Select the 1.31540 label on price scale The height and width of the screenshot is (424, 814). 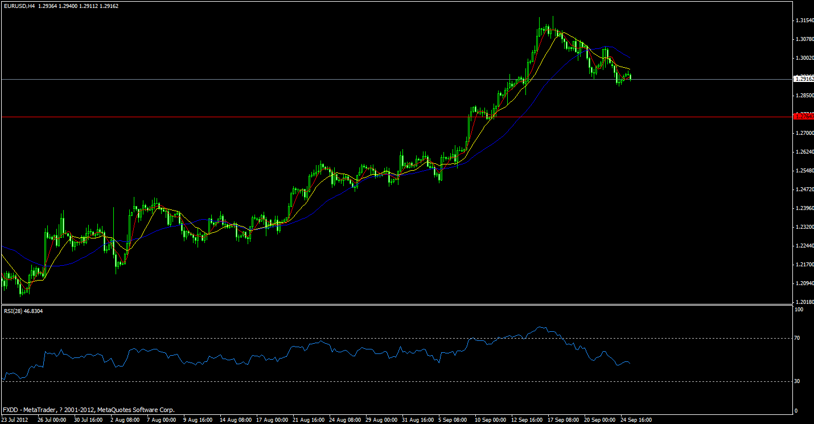804,19
